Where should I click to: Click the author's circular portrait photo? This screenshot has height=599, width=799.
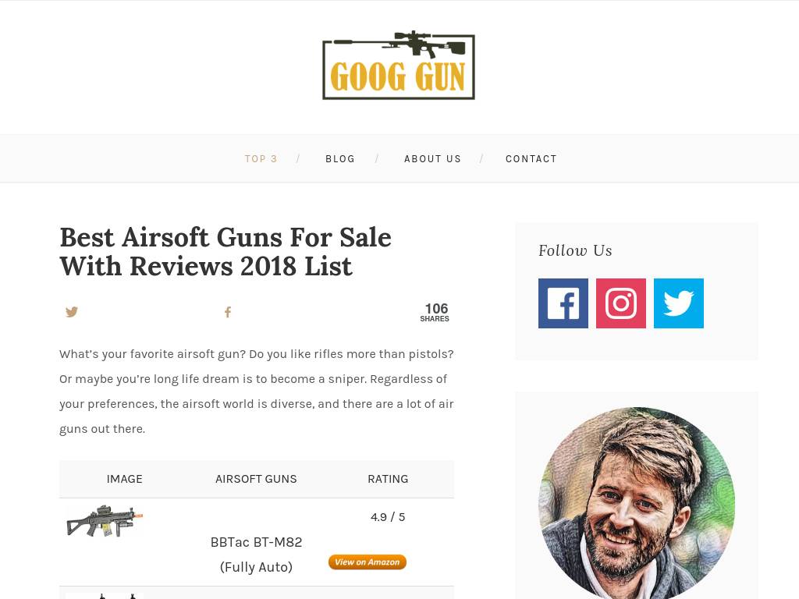pos(637,503)
